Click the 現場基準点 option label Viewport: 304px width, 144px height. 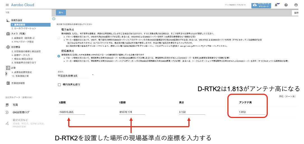tap(67, 51)
